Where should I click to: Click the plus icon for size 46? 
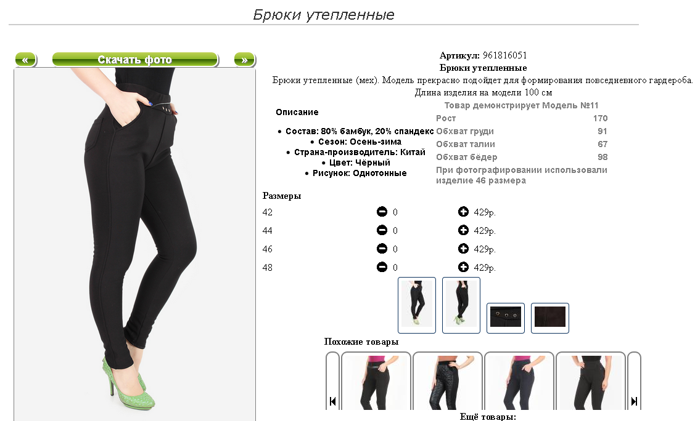463,249
